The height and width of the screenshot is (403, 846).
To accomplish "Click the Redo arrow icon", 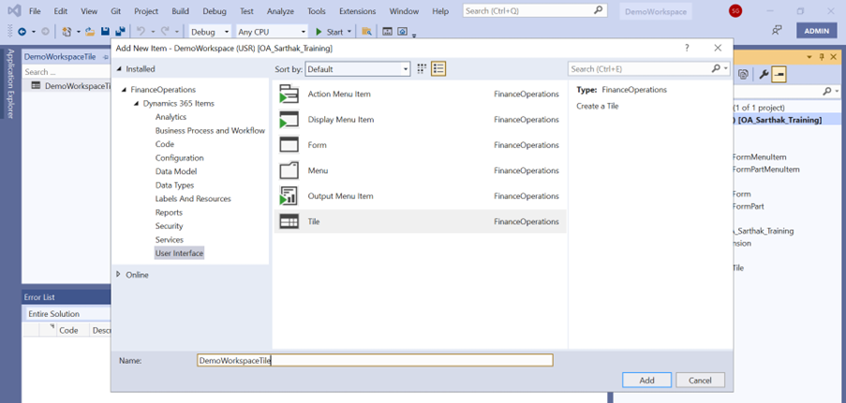I will (165, 32).
